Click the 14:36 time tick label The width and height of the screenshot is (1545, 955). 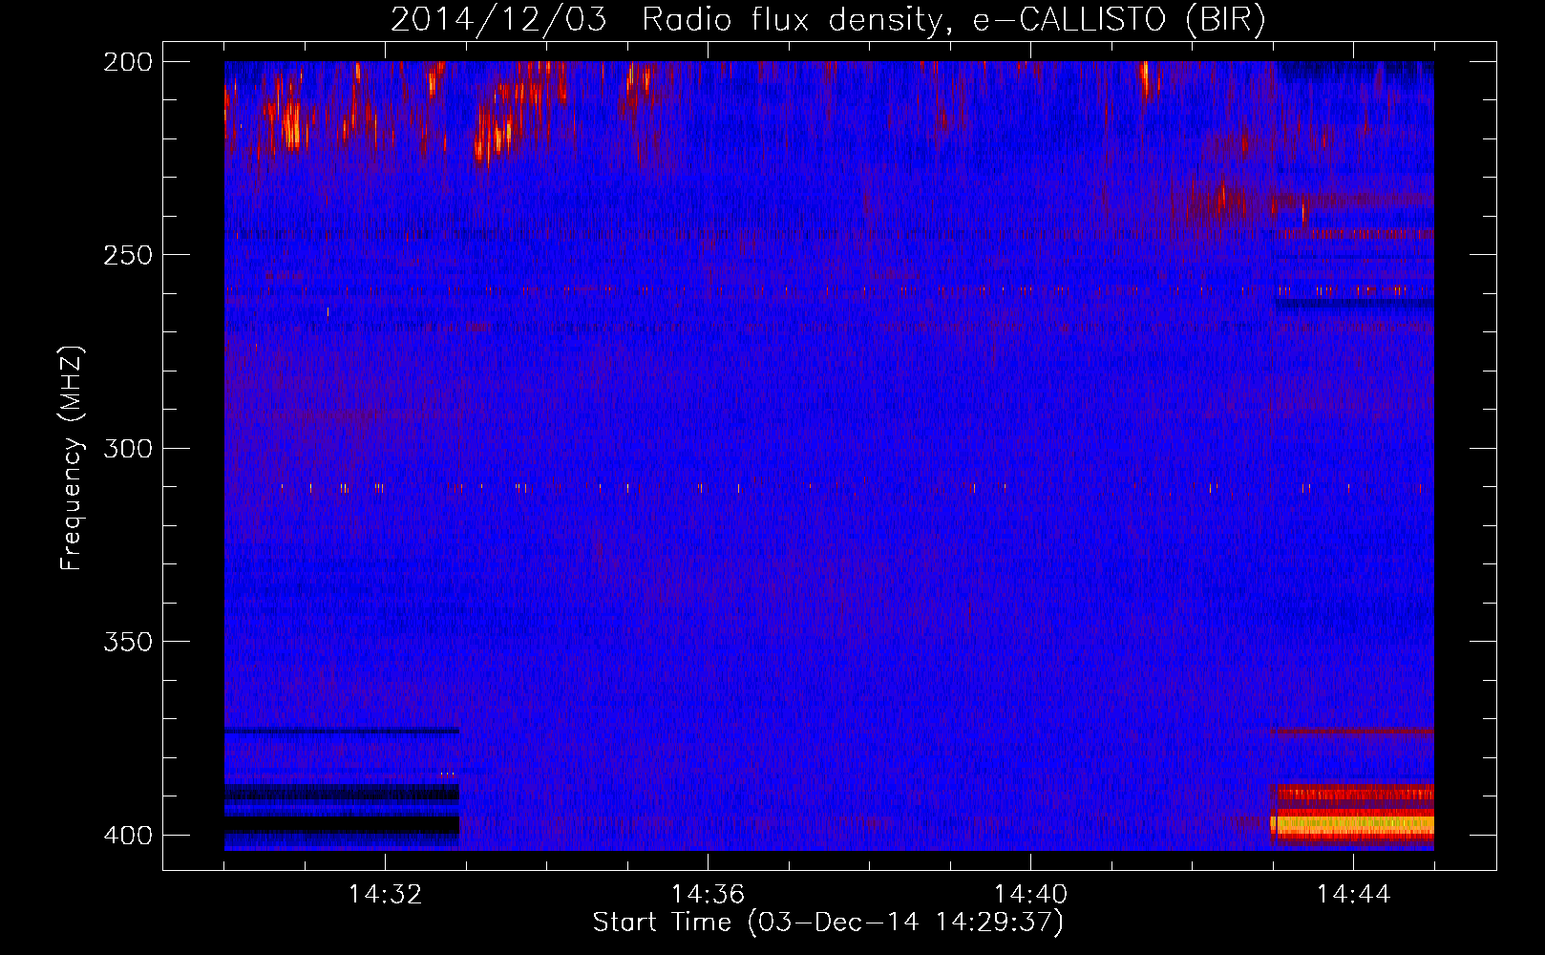[708, 895]
